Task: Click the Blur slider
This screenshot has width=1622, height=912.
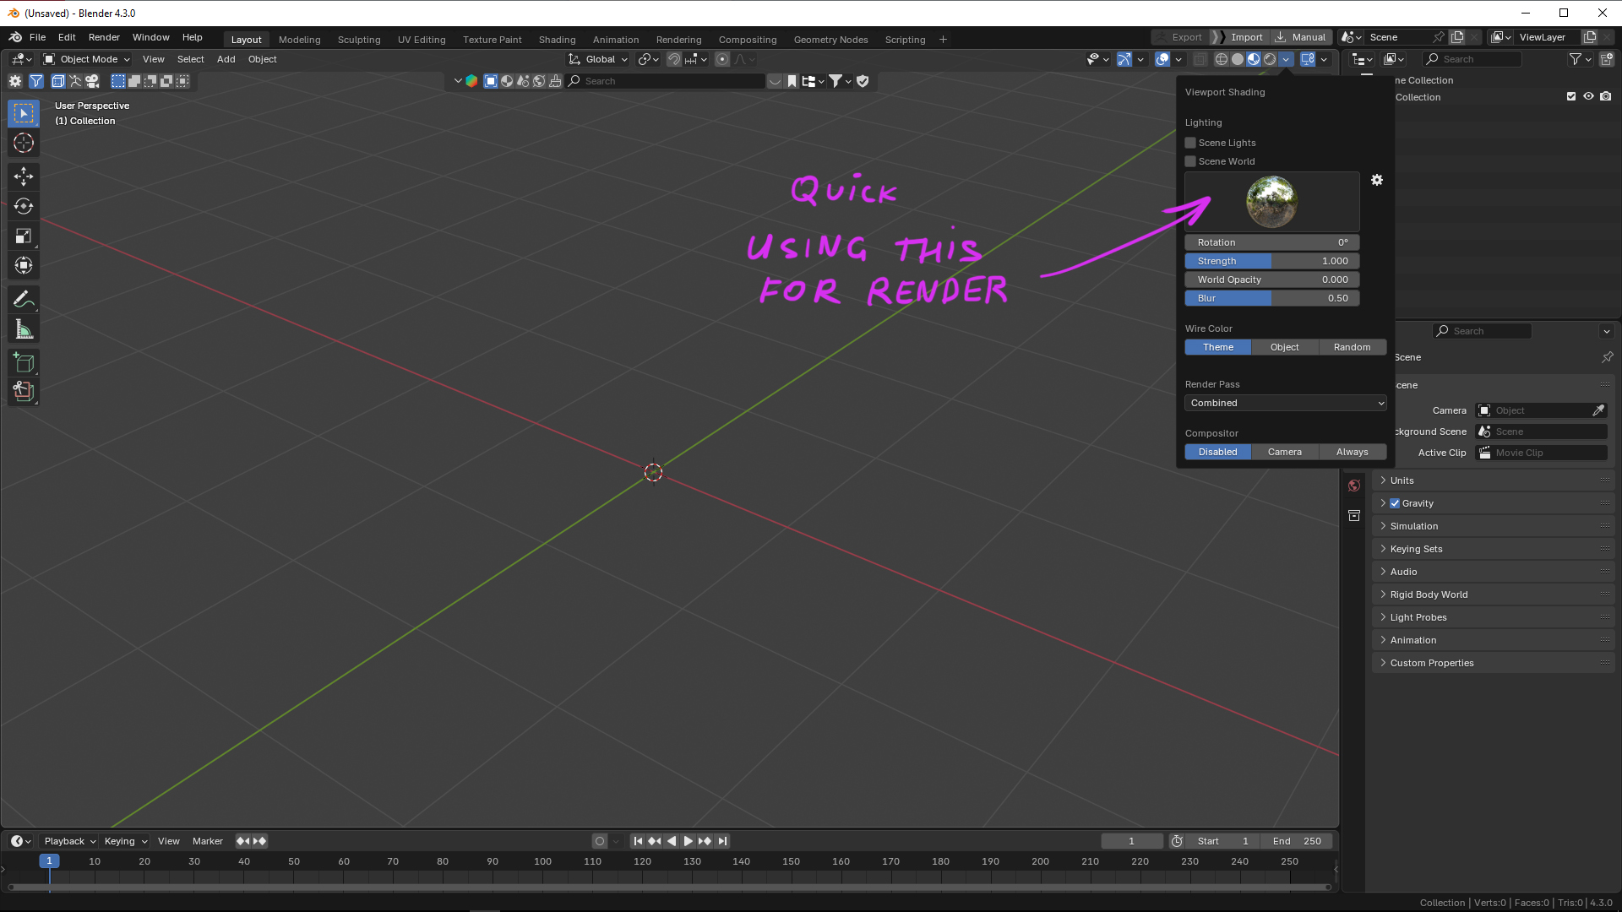Action: tap(1271, 298)
